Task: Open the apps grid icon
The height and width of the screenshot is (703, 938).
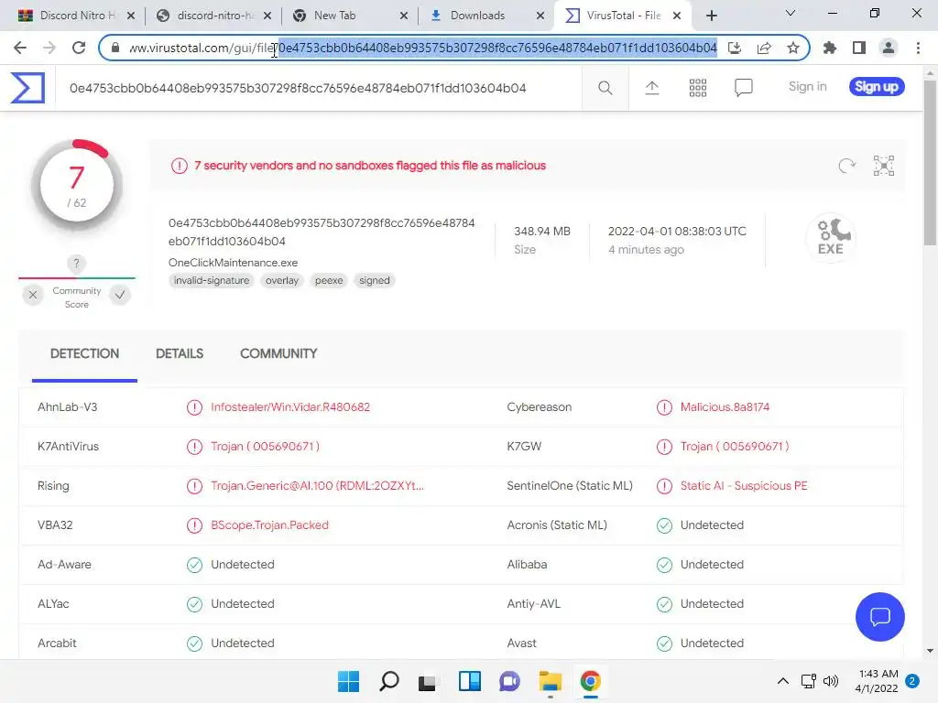Action: point(697,88)
